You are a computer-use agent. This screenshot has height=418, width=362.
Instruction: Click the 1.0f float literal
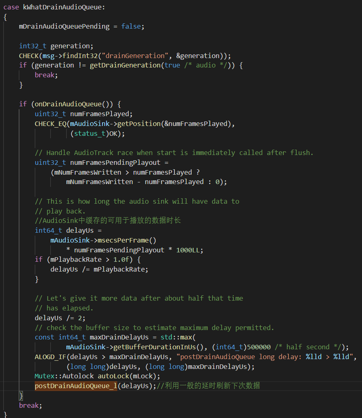(x=121, y=260)
